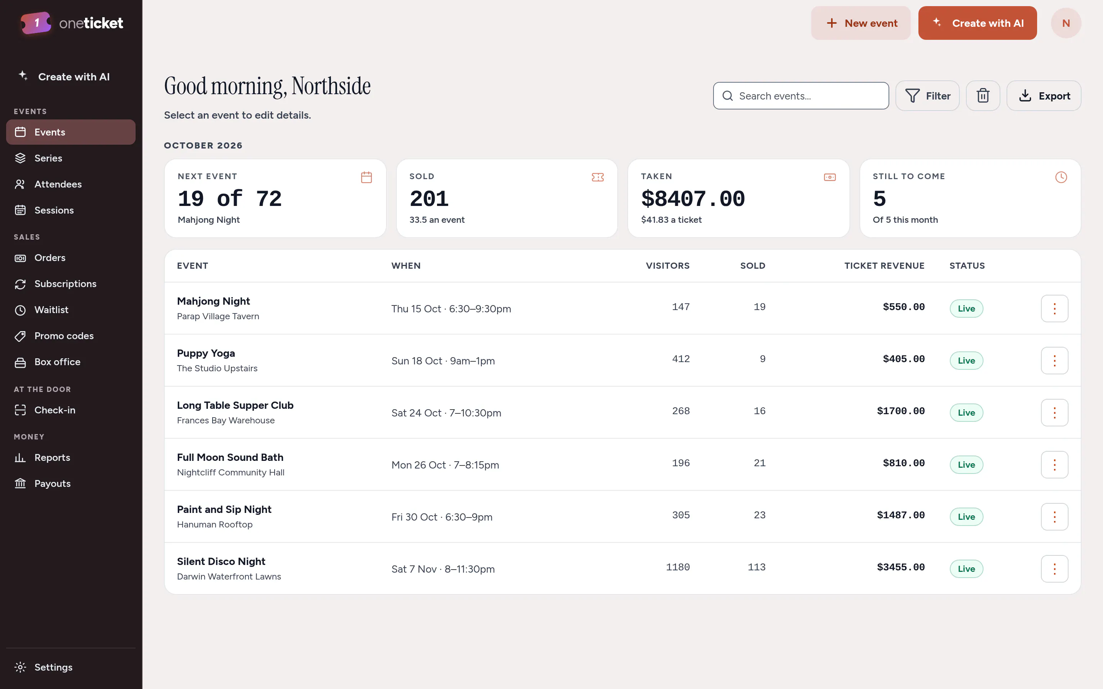This screenshot has width=1103, height=689.
Task: Click "Mon 26 Oct · 7–8:15pm" date cell
Action: pyautogui.click(x=445, y=465)
